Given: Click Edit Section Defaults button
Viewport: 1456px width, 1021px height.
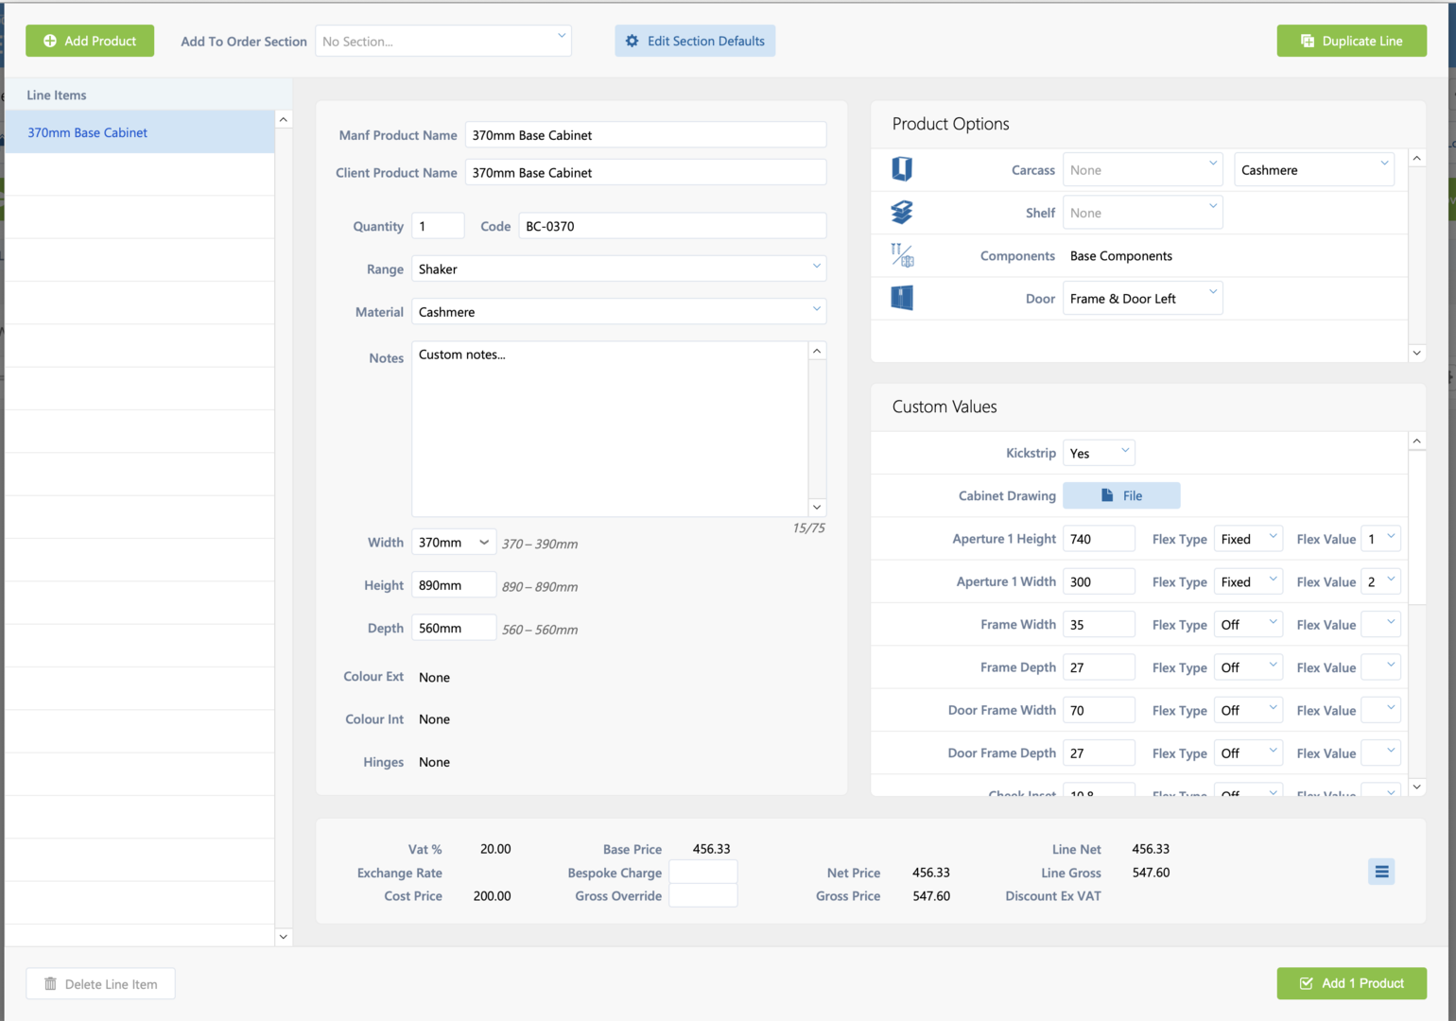Looking at the screenshot, I should click(x=695, y=41).
